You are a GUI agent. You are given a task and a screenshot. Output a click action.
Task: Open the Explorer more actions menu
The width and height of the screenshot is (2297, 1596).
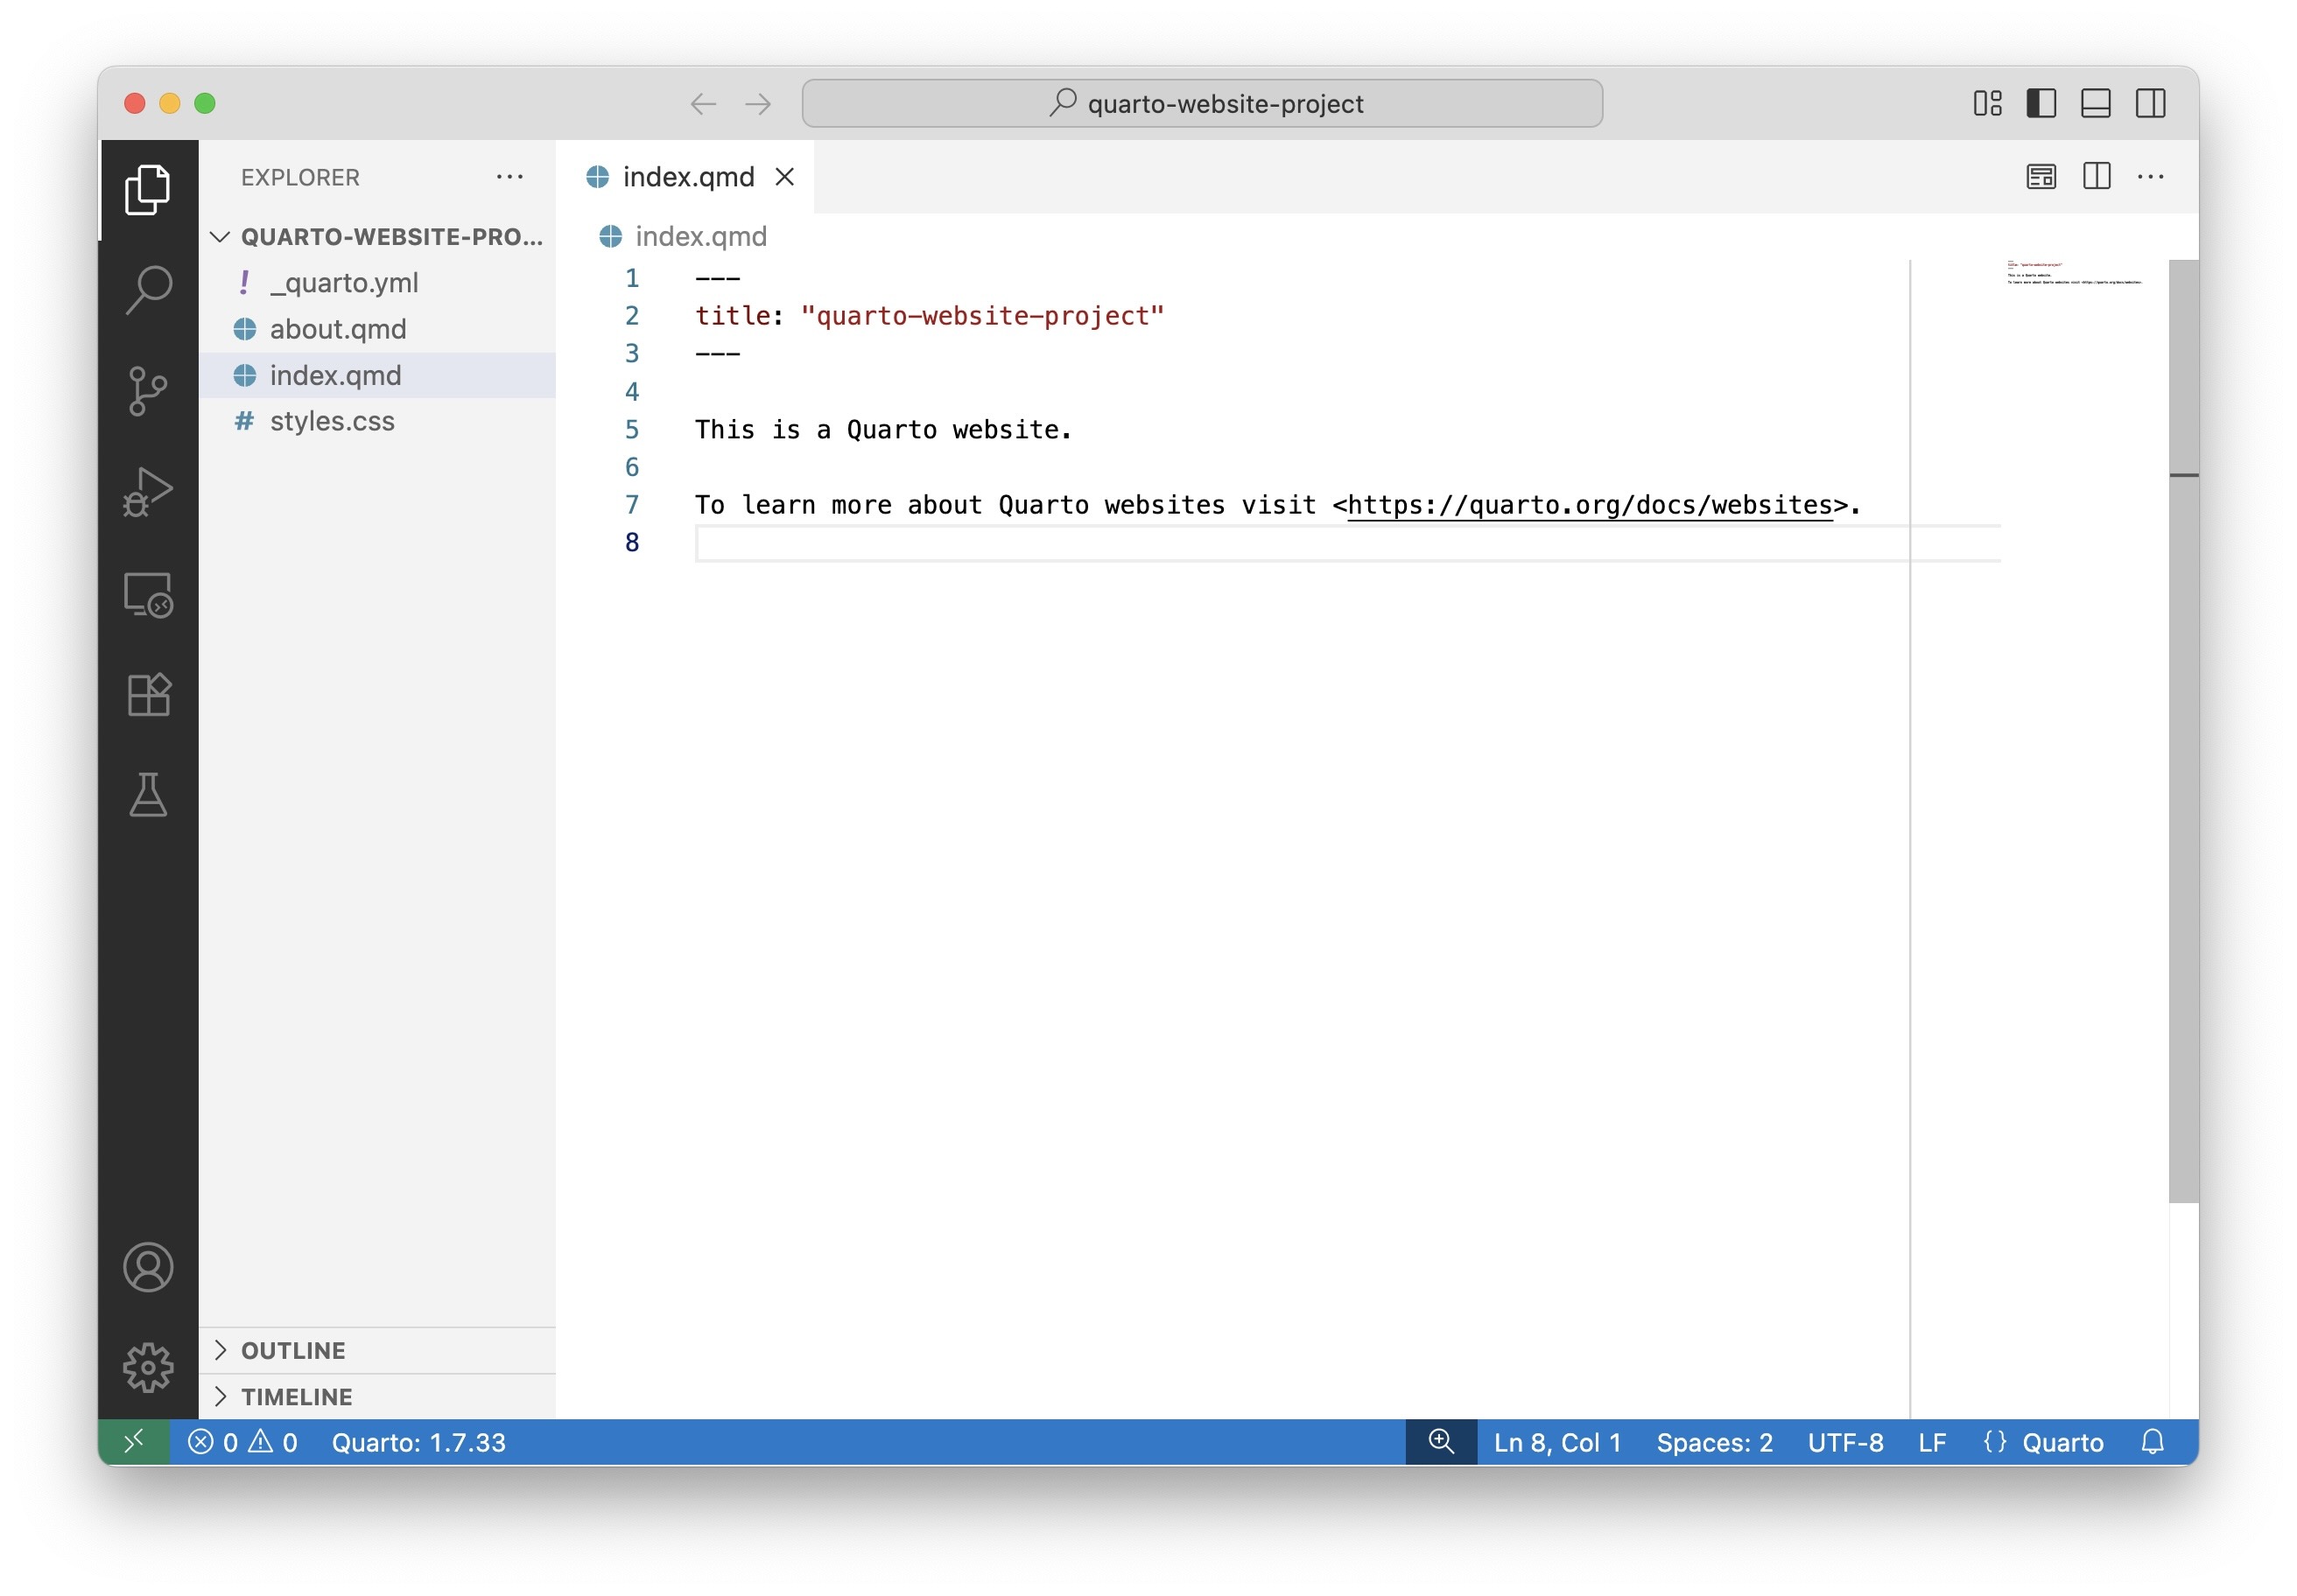click(x=509, y=177)
